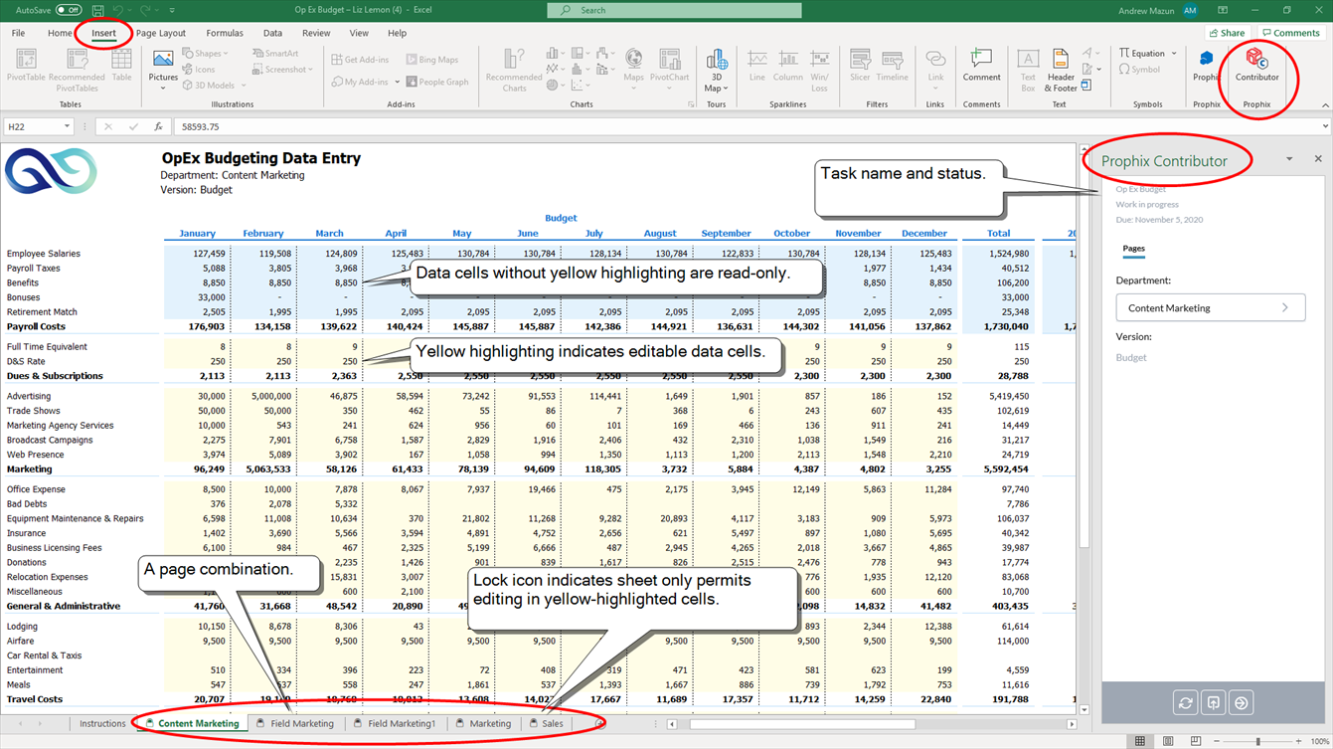
Task: Expand the Name Box dropdown arrow
Action: pos(67,126)
